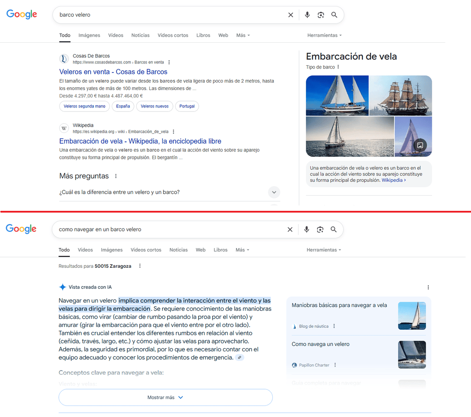
Task: Expand '¿Cuál es la diferencia entre un velero y un barco?'
Action: (169, 192)
